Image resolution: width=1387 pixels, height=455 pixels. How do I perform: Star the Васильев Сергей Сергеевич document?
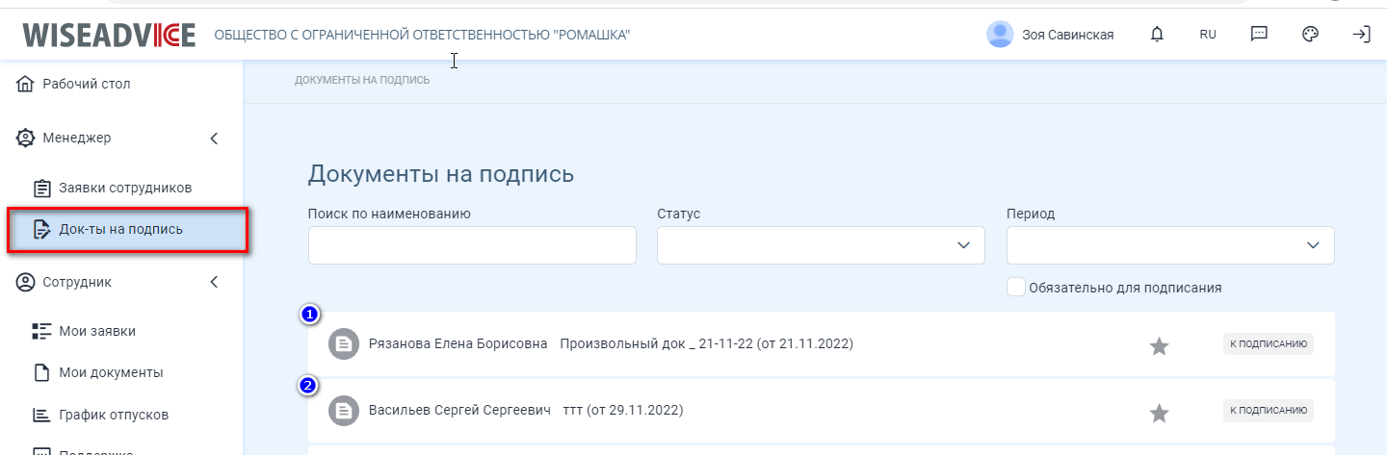(x=1159, y=414)
